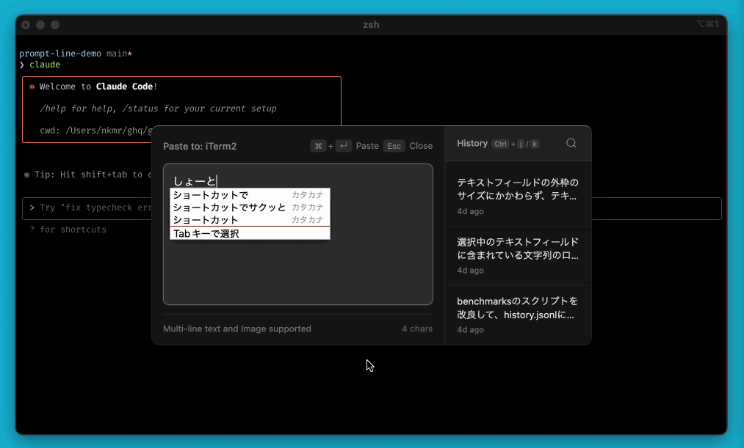Click the search magnifier in the History panel

pos(571,143)
